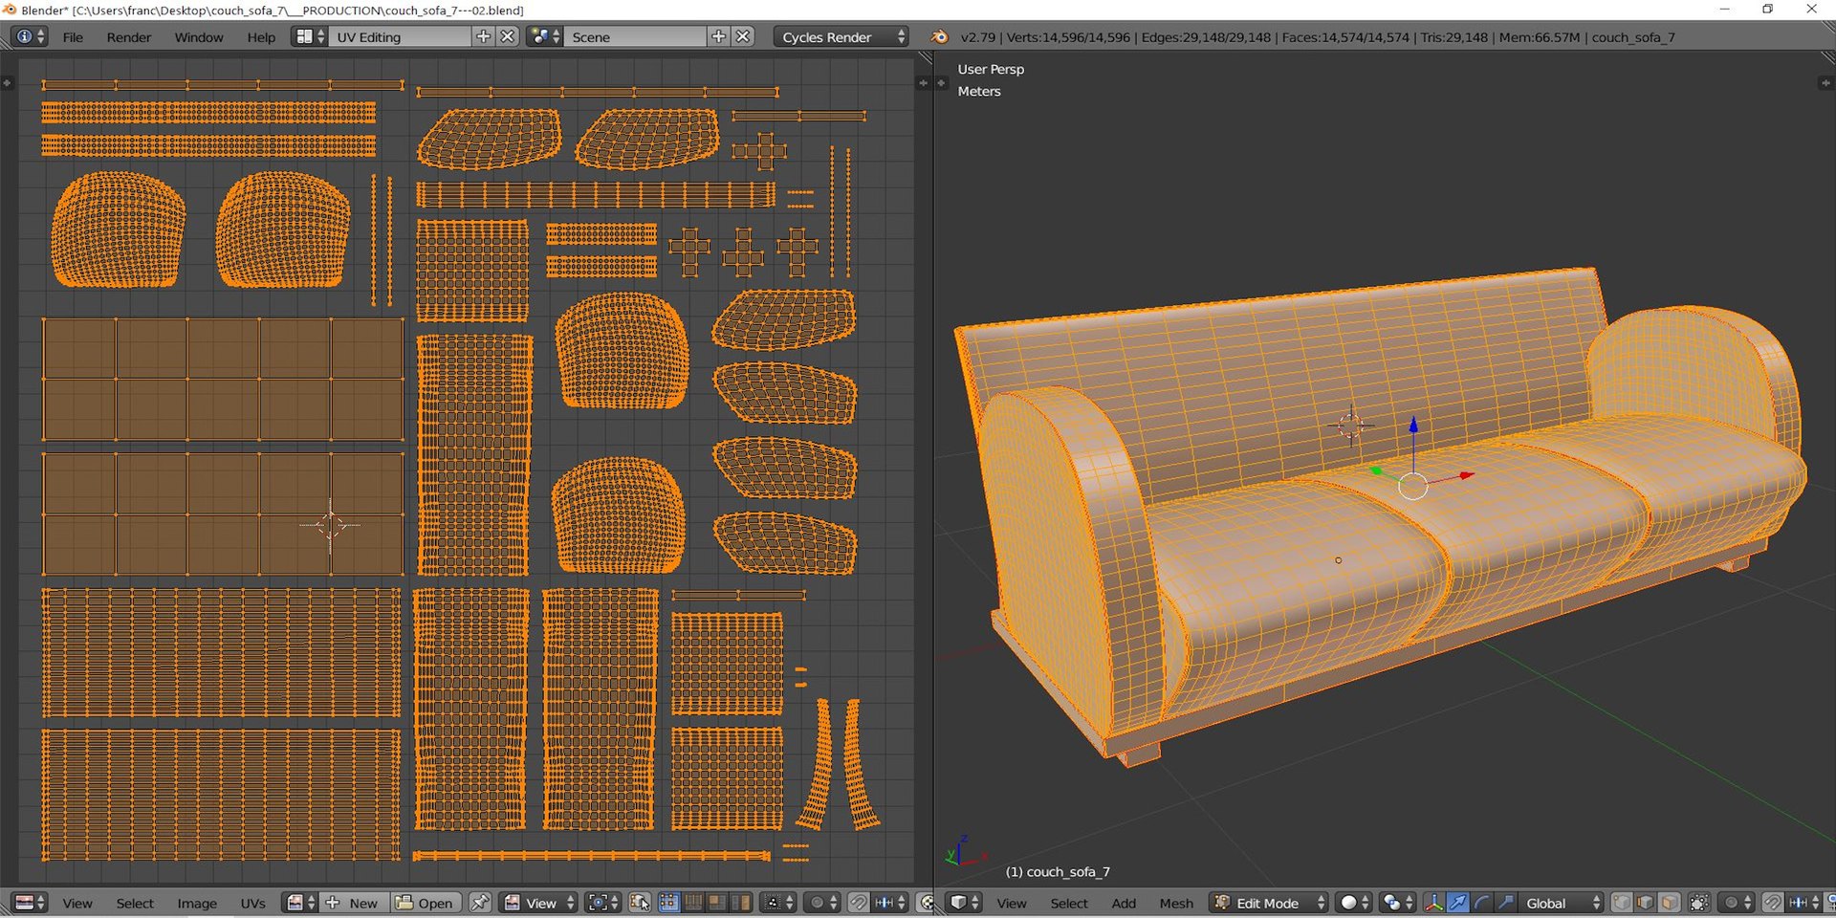Screen dimensions: 1836x918
Task: Delete the current Scene with X
Action: click(x=743, y=36)
